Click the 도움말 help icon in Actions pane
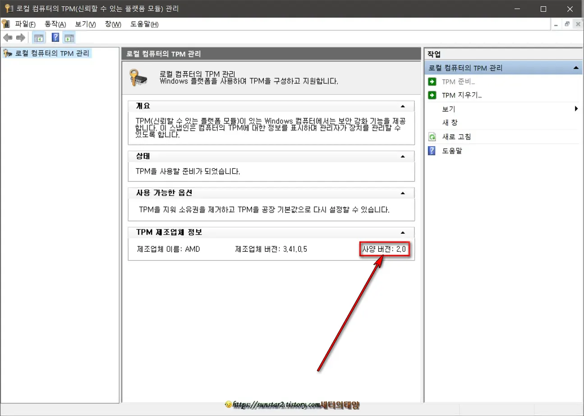This screenshot has height=416, width=584. (431, 151)
